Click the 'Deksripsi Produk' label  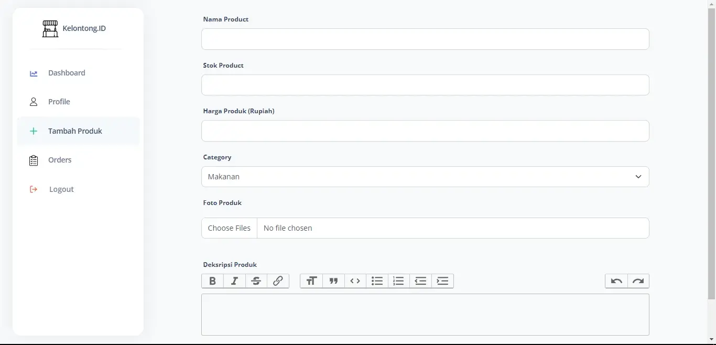click(x=230, y=265)
